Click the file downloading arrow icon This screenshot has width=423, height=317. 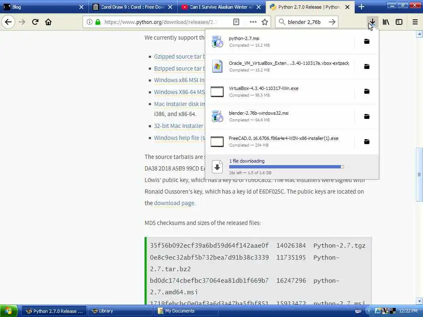point(217,167)
